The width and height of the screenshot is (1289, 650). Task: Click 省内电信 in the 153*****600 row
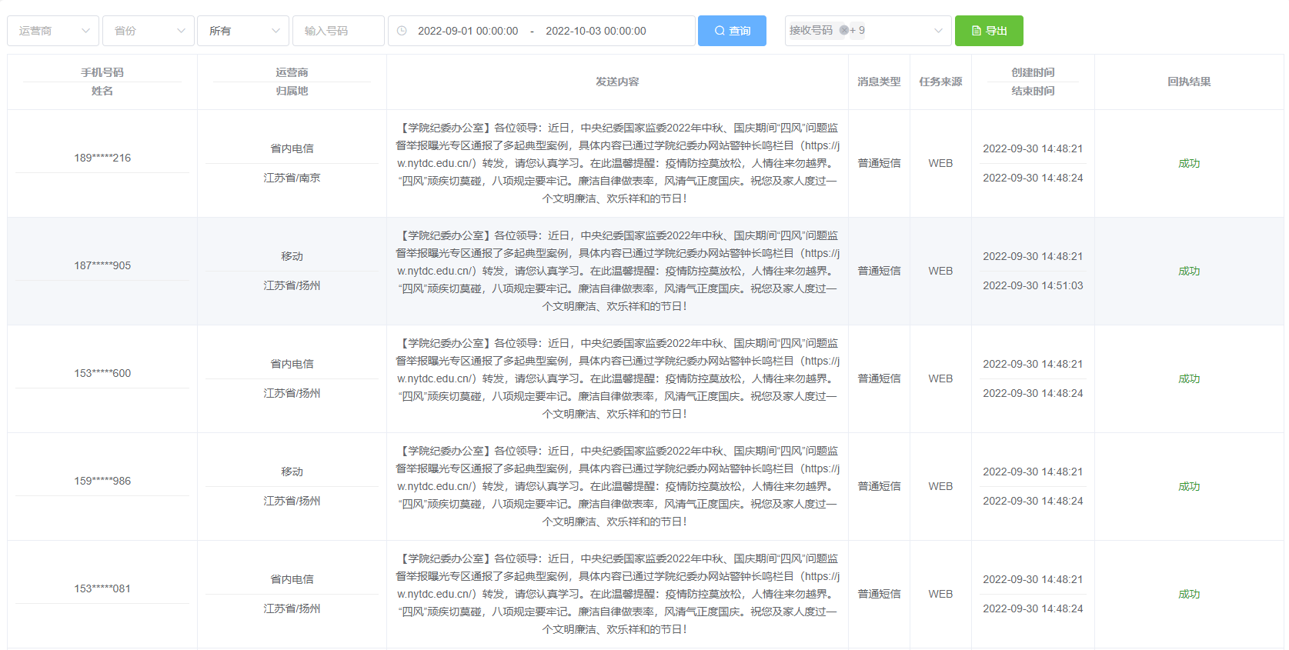pyautogui.click(x=292, y=364)
